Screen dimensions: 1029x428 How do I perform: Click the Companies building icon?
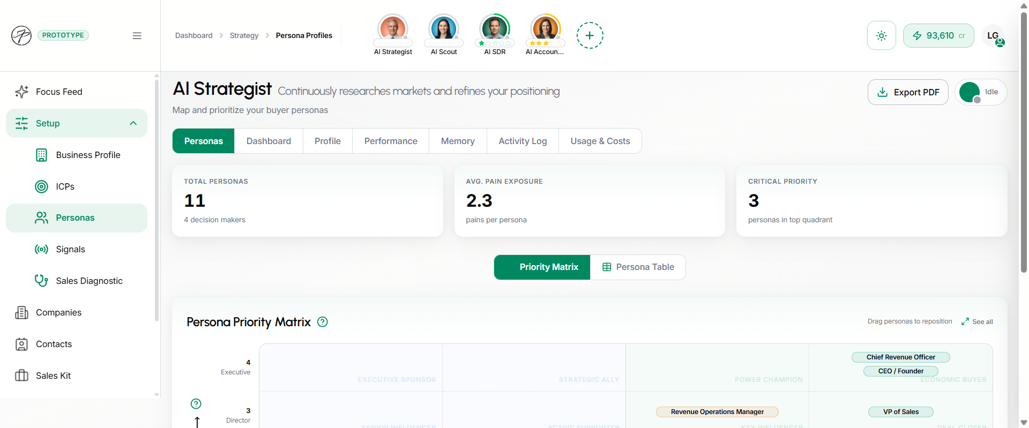click(x=21, y=312)
